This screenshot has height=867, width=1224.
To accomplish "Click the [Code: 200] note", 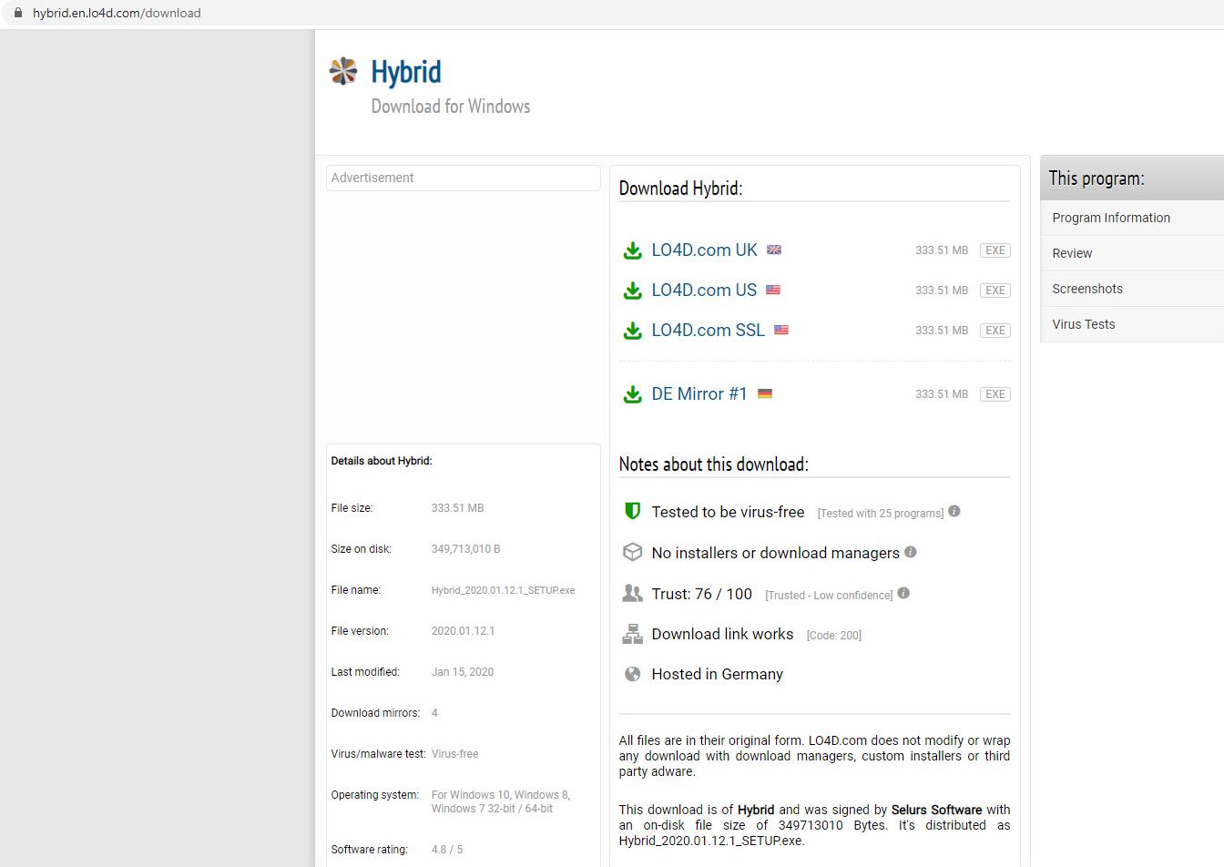I will [833, 636].
